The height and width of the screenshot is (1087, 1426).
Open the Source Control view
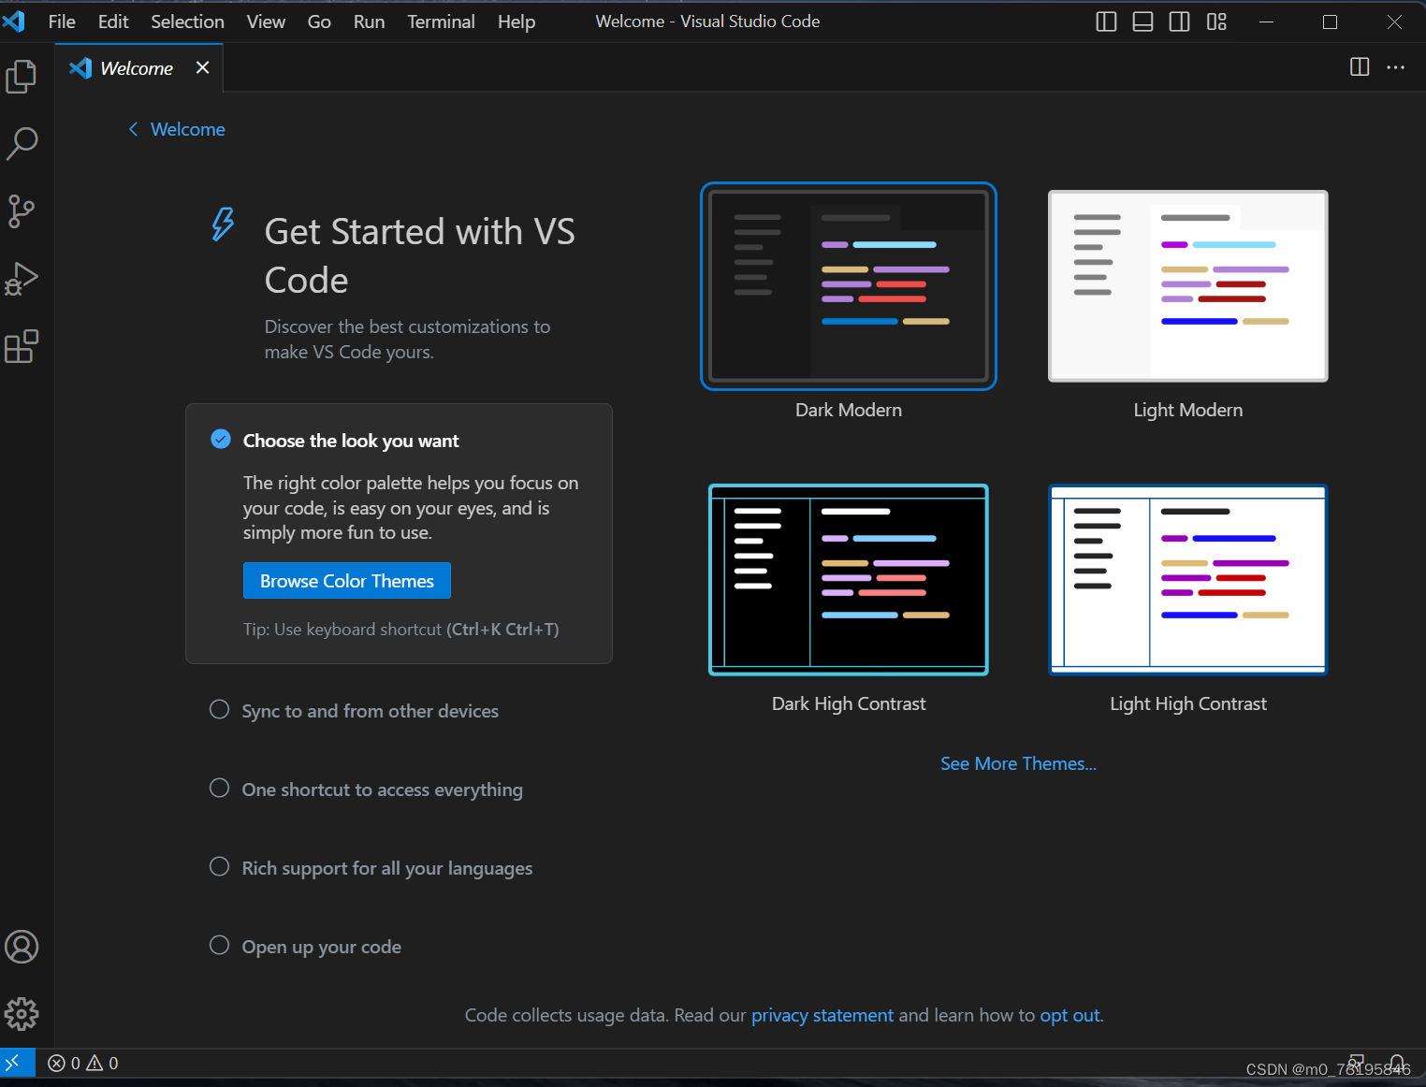pyautogui.click(x=21, y=211)
